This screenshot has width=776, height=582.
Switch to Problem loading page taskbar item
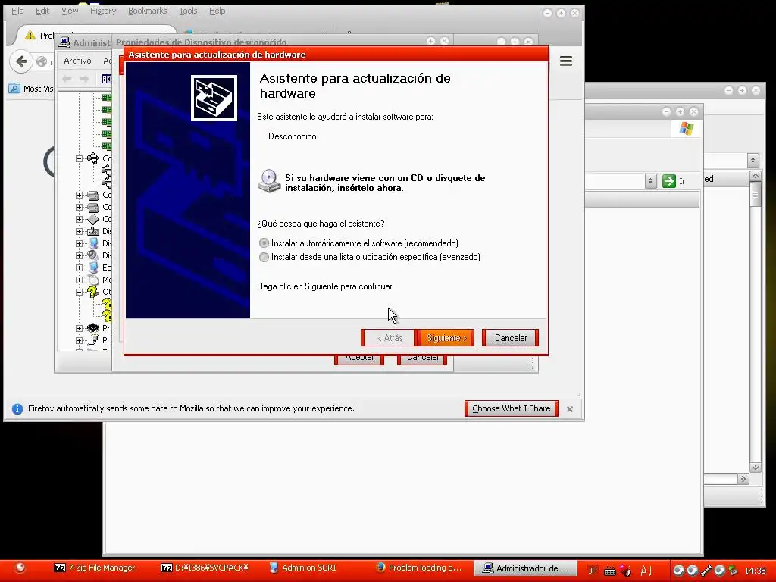[x=418, y=568]
